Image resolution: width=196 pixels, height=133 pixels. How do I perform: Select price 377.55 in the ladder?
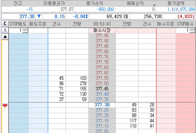click(102, 78)
